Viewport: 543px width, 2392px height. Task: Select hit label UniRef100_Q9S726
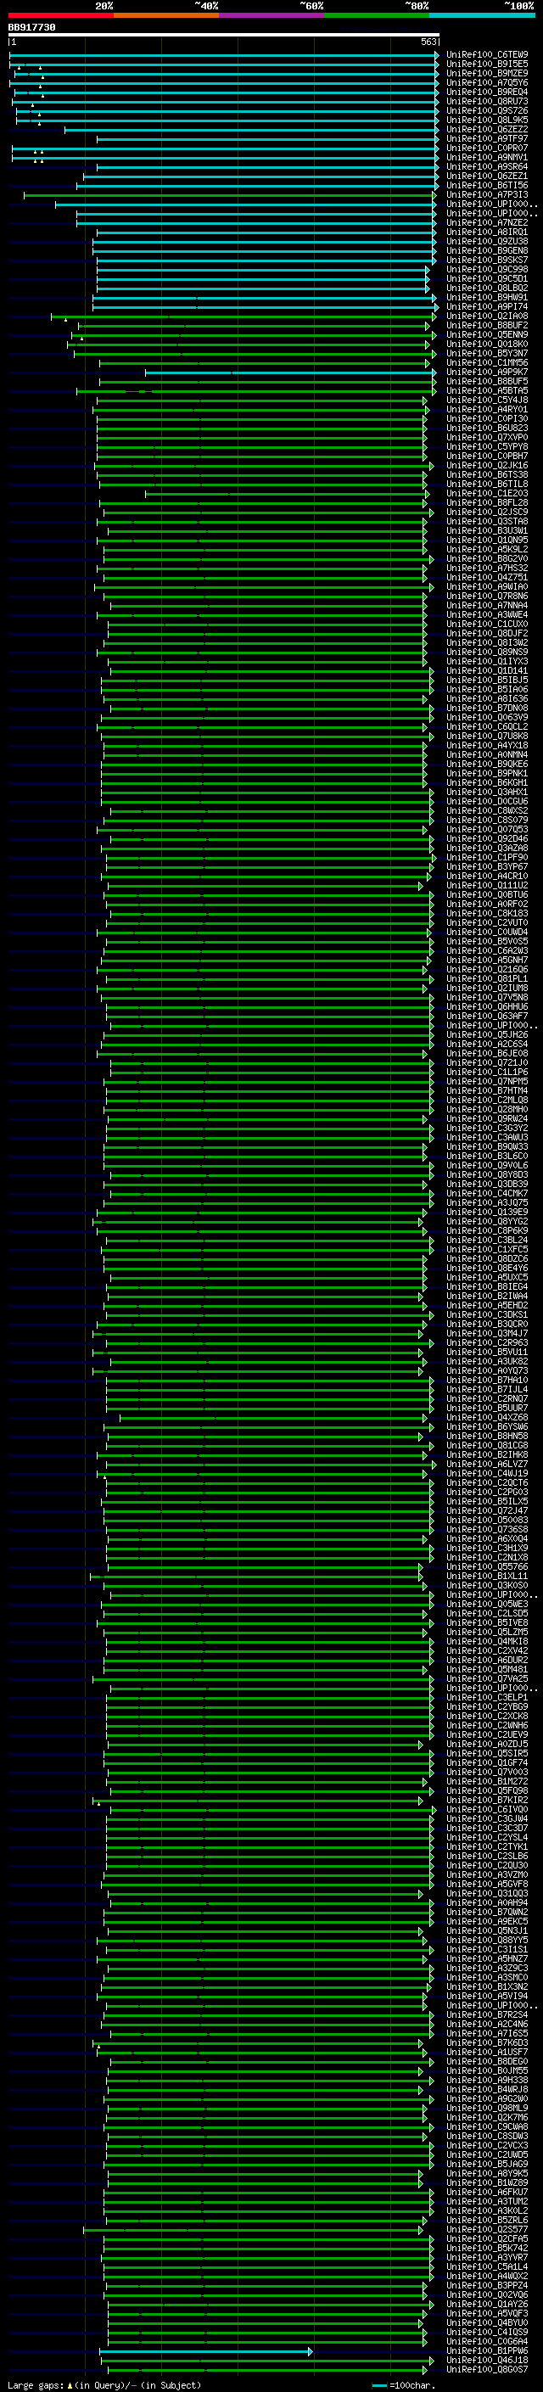[487, 110]
